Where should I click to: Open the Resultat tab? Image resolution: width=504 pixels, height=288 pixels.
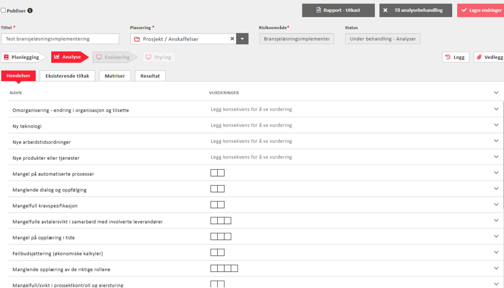tap(150, 76)
